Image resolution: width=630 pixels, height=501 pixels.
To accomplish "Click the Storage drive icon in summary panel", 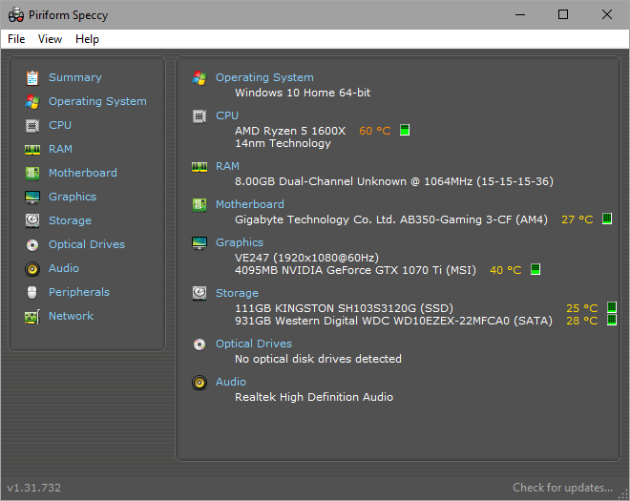I will 199,293.
